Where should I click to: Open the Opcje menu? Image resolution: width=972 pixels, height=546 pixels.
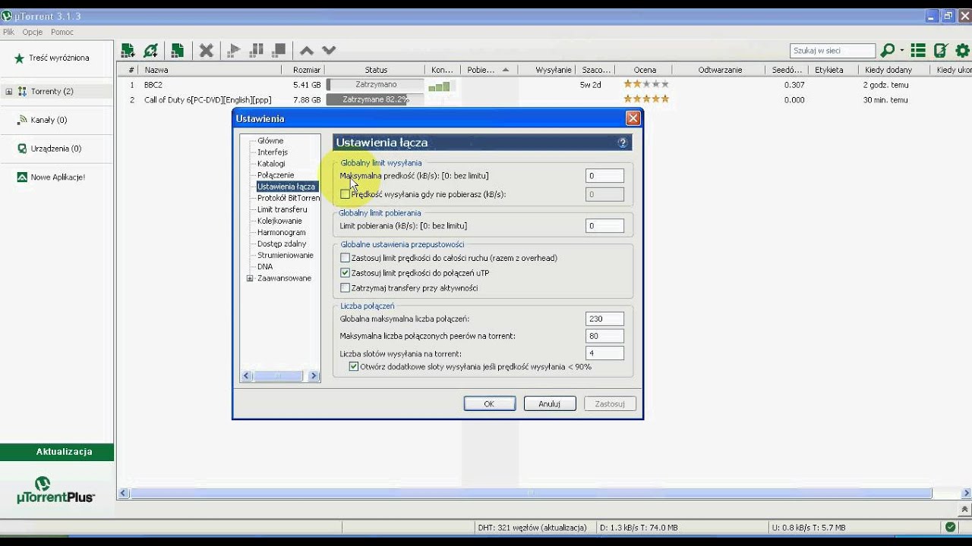point(33,33)
